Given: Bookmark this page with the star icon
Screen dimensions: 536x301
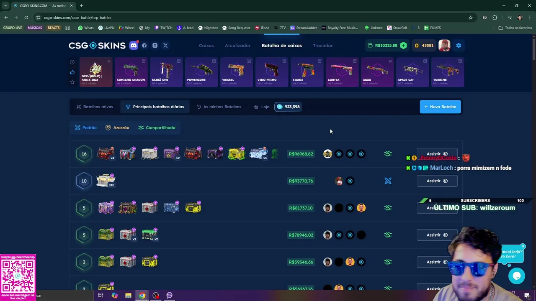Looking at the screenshot, I should click(471, 18).
